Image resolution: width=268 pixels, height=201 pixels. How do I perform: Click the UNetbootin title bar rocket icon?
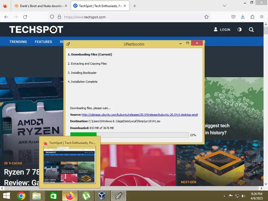[x=68, y=44]
